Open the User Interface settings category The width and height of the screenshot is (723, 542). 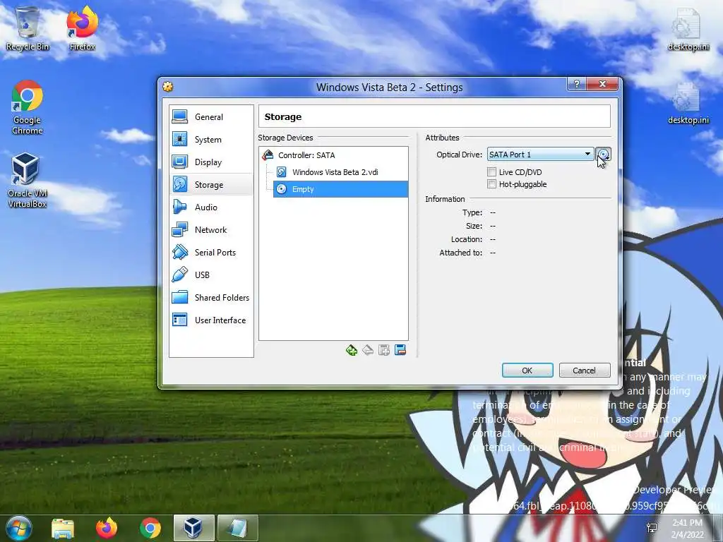point(211,320)
